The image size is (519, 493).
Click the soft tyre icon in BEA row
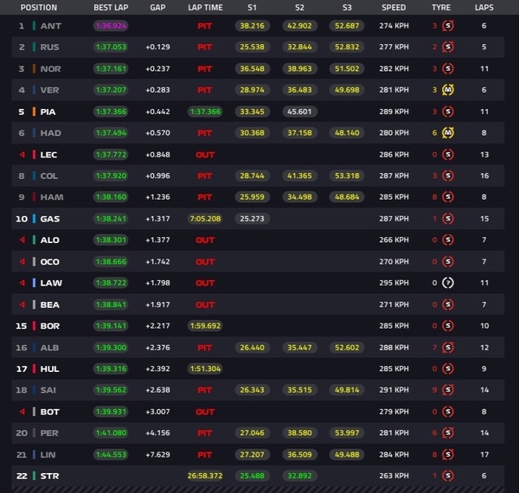click(x=447, y=304)
